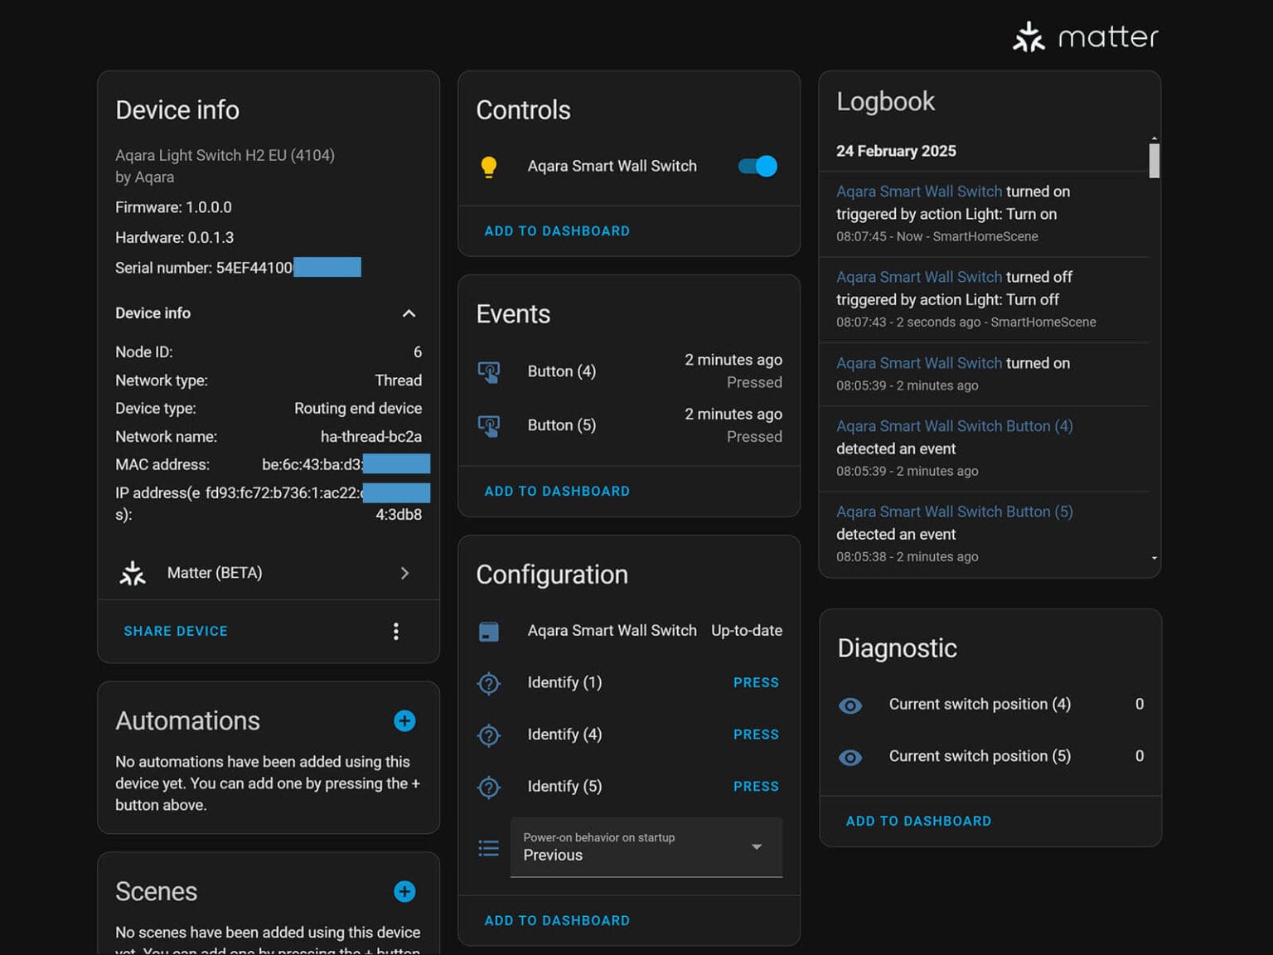Click the Button (4) event icon
1273x955 pixels.
tap(489, 371)
